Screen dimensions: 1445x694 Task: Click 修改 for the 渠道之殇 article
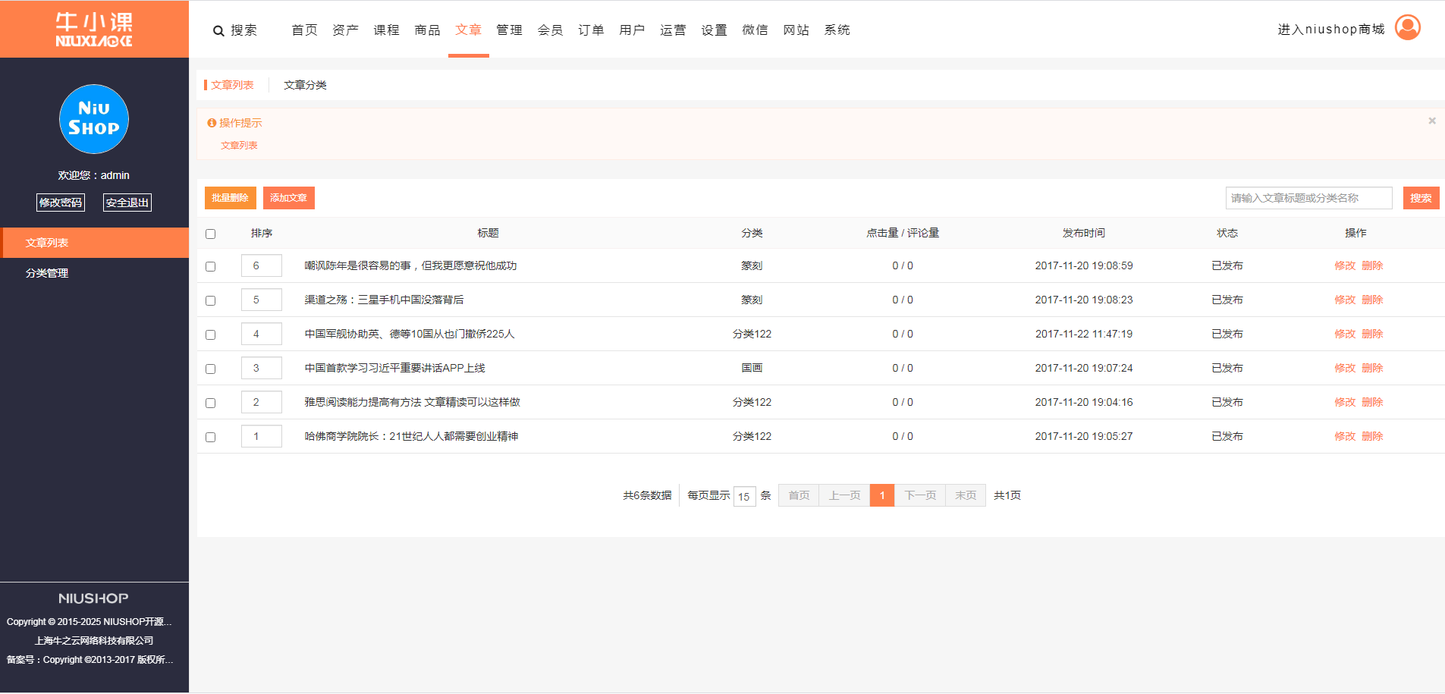(1344, 300)
